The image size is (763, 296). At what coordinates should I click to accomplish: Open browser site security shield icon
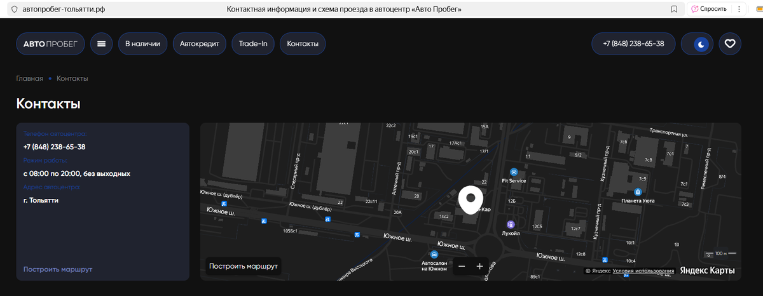(15, 9)
